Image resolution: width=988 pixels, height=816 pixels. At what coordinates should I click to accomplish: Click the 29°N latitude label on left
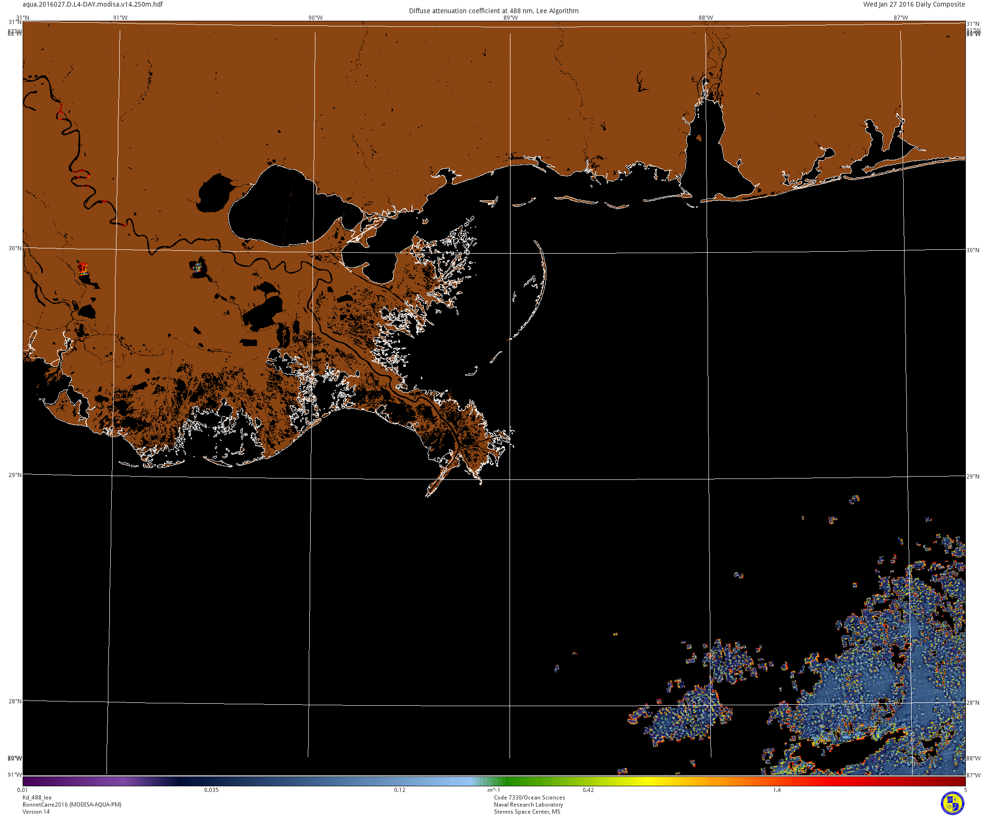pyautogui.click(x=15, y=475)
